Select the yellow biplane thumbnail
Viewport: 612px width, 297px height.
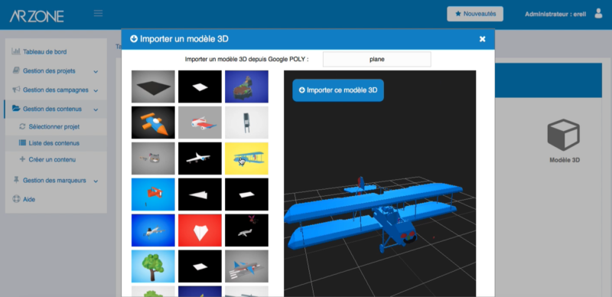coord(246,158)
